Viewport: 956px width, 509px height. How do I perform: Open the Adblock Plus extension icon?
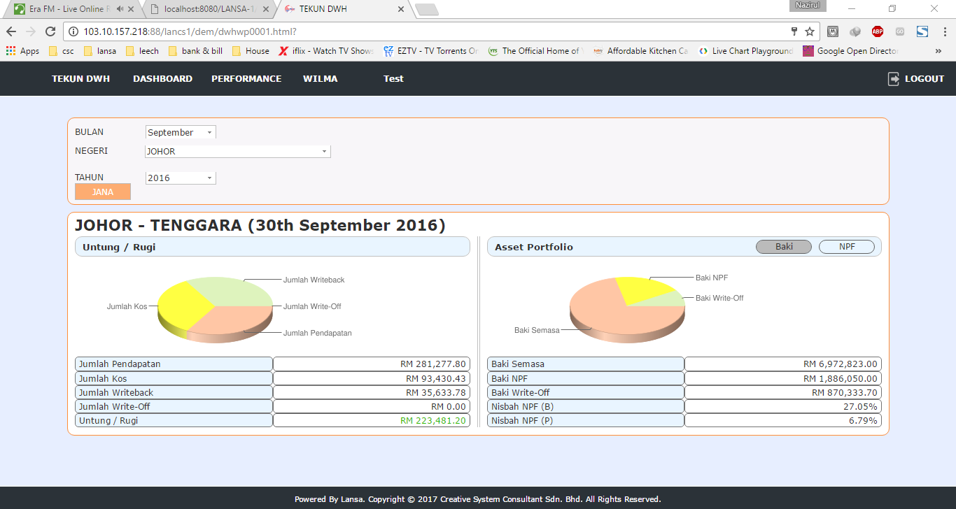877,31
